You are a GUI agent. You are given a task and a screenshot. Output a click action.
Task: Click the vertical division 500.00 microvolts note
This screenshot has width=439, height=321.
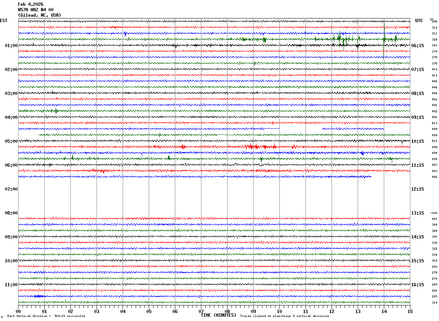(46, 316)
